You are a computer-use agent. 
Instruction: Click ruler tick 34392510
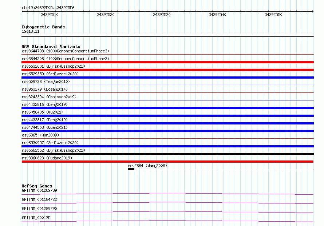coord(50,15)
